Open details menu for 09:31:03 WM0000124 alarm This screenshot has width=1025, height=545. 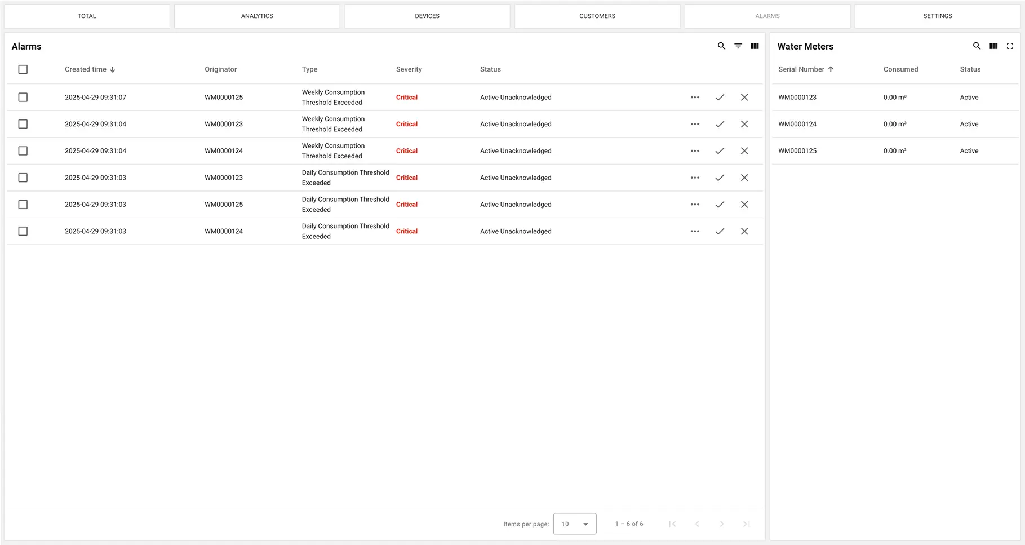(x=695, y=231)
